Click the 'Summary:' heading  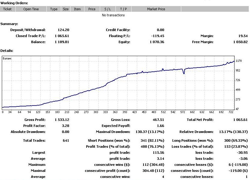9,24
